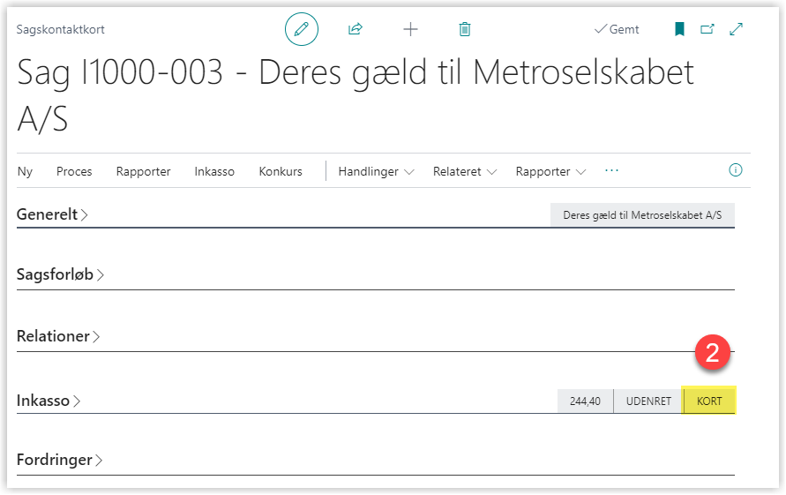Click the expand to fullscreen arrows icon

(737, 29)
